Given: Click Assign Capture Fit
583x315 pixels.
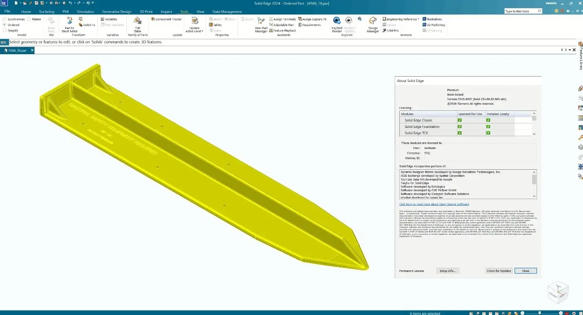Looking at the screenshot, I should [x=312, y=19].
